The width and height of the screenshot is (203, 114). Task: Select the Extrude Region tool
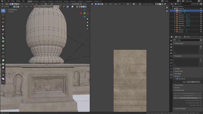[x=3, y=42]
